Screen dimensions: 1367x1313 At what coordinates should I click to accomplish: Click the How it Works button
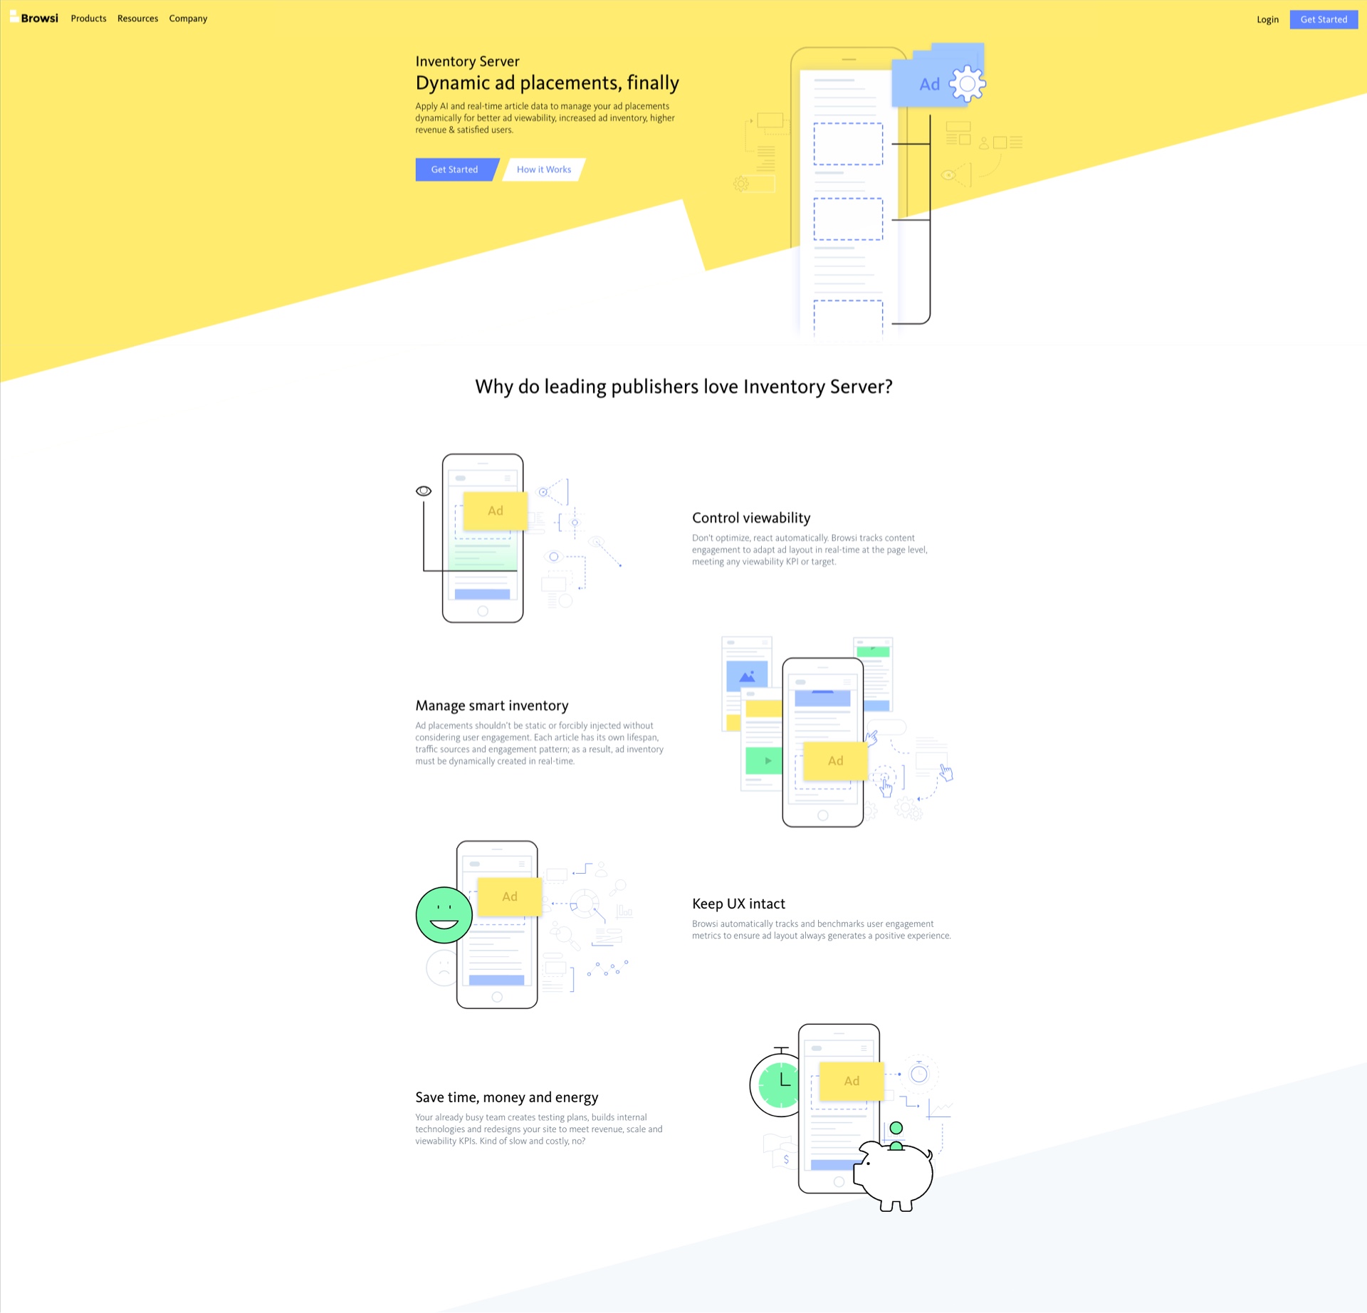(544, 169)
